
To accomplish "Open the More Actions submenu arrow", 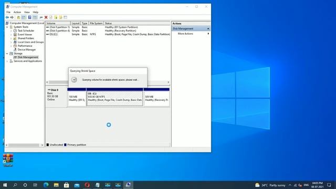I will pyautogui.click(x=208, y=34).
